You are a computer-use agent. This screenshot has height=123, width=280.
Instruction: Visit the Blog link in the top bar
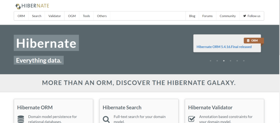click(192, 16)
